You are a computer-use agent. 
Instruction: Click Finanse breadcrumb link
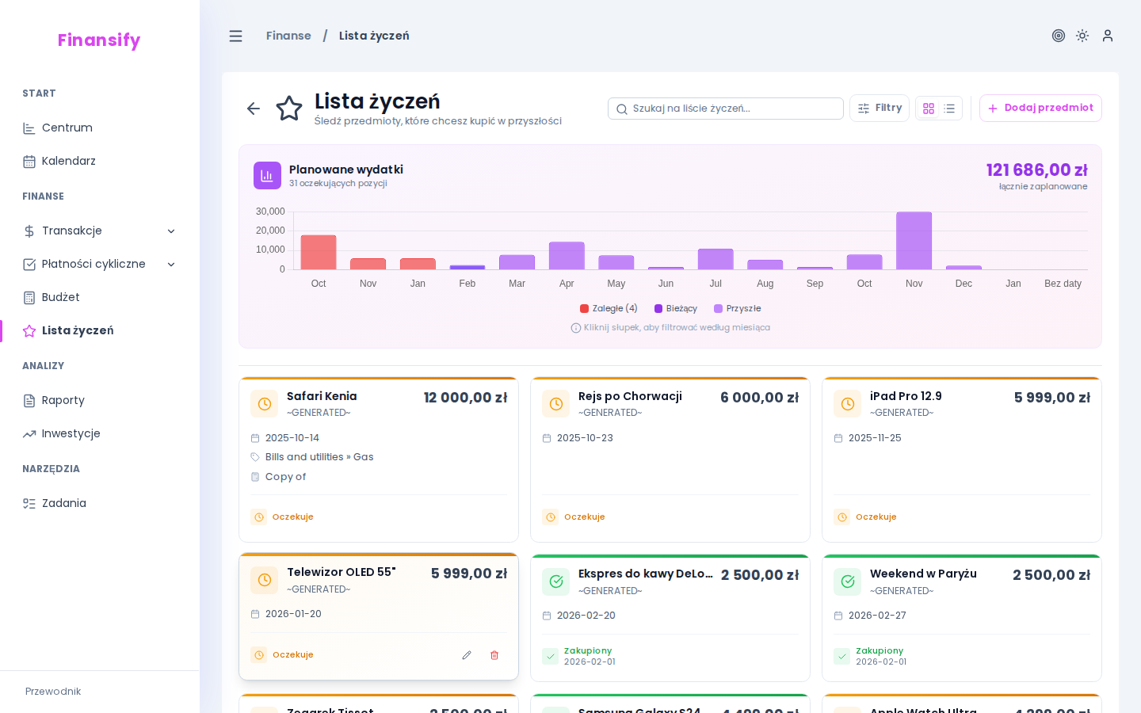(288, 36)
